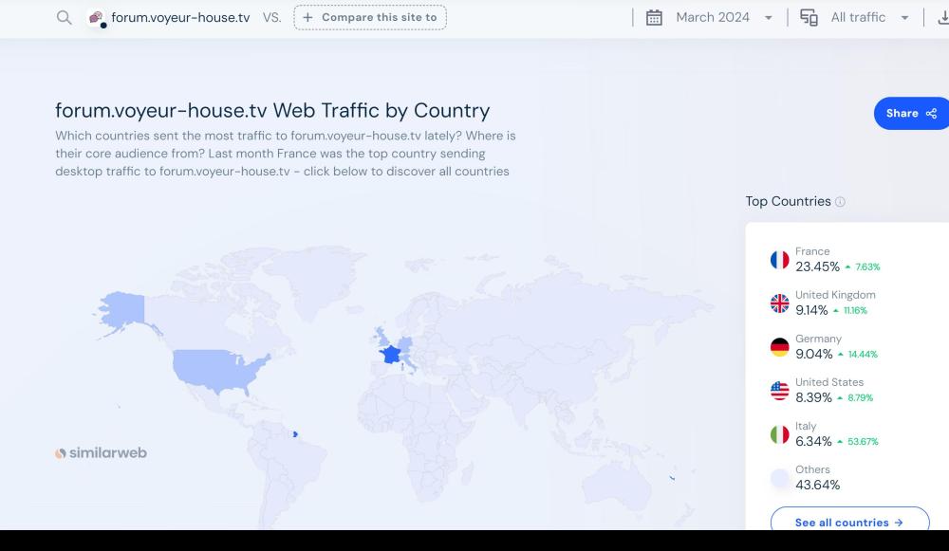
Task: Click the search magnifier icon
Action: pos(64,18)
